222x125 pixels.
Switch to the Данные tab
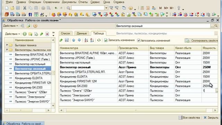(x=82, y=33)
